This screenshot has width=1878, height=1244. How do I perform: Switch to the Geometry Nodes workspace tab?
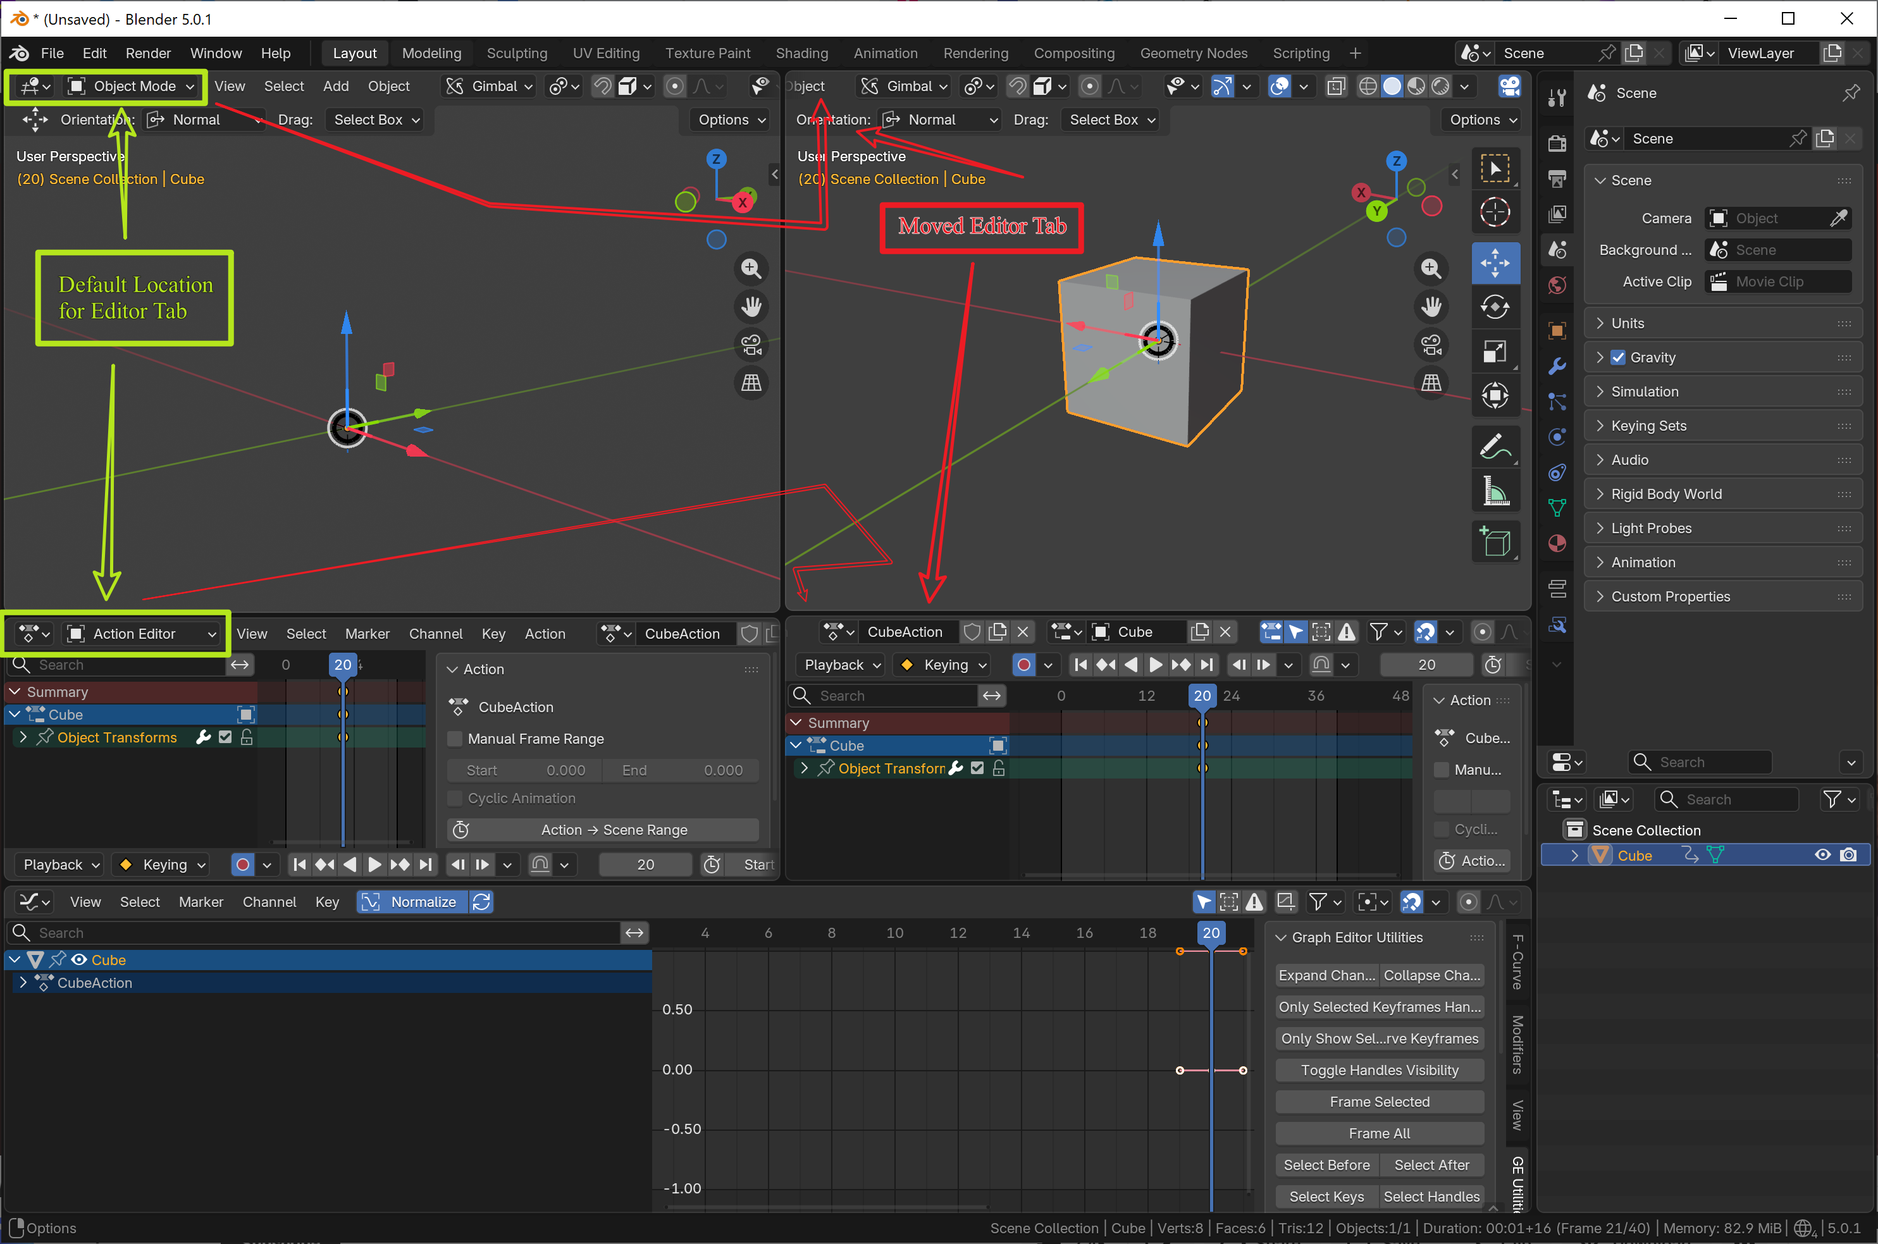point(1194,53)
